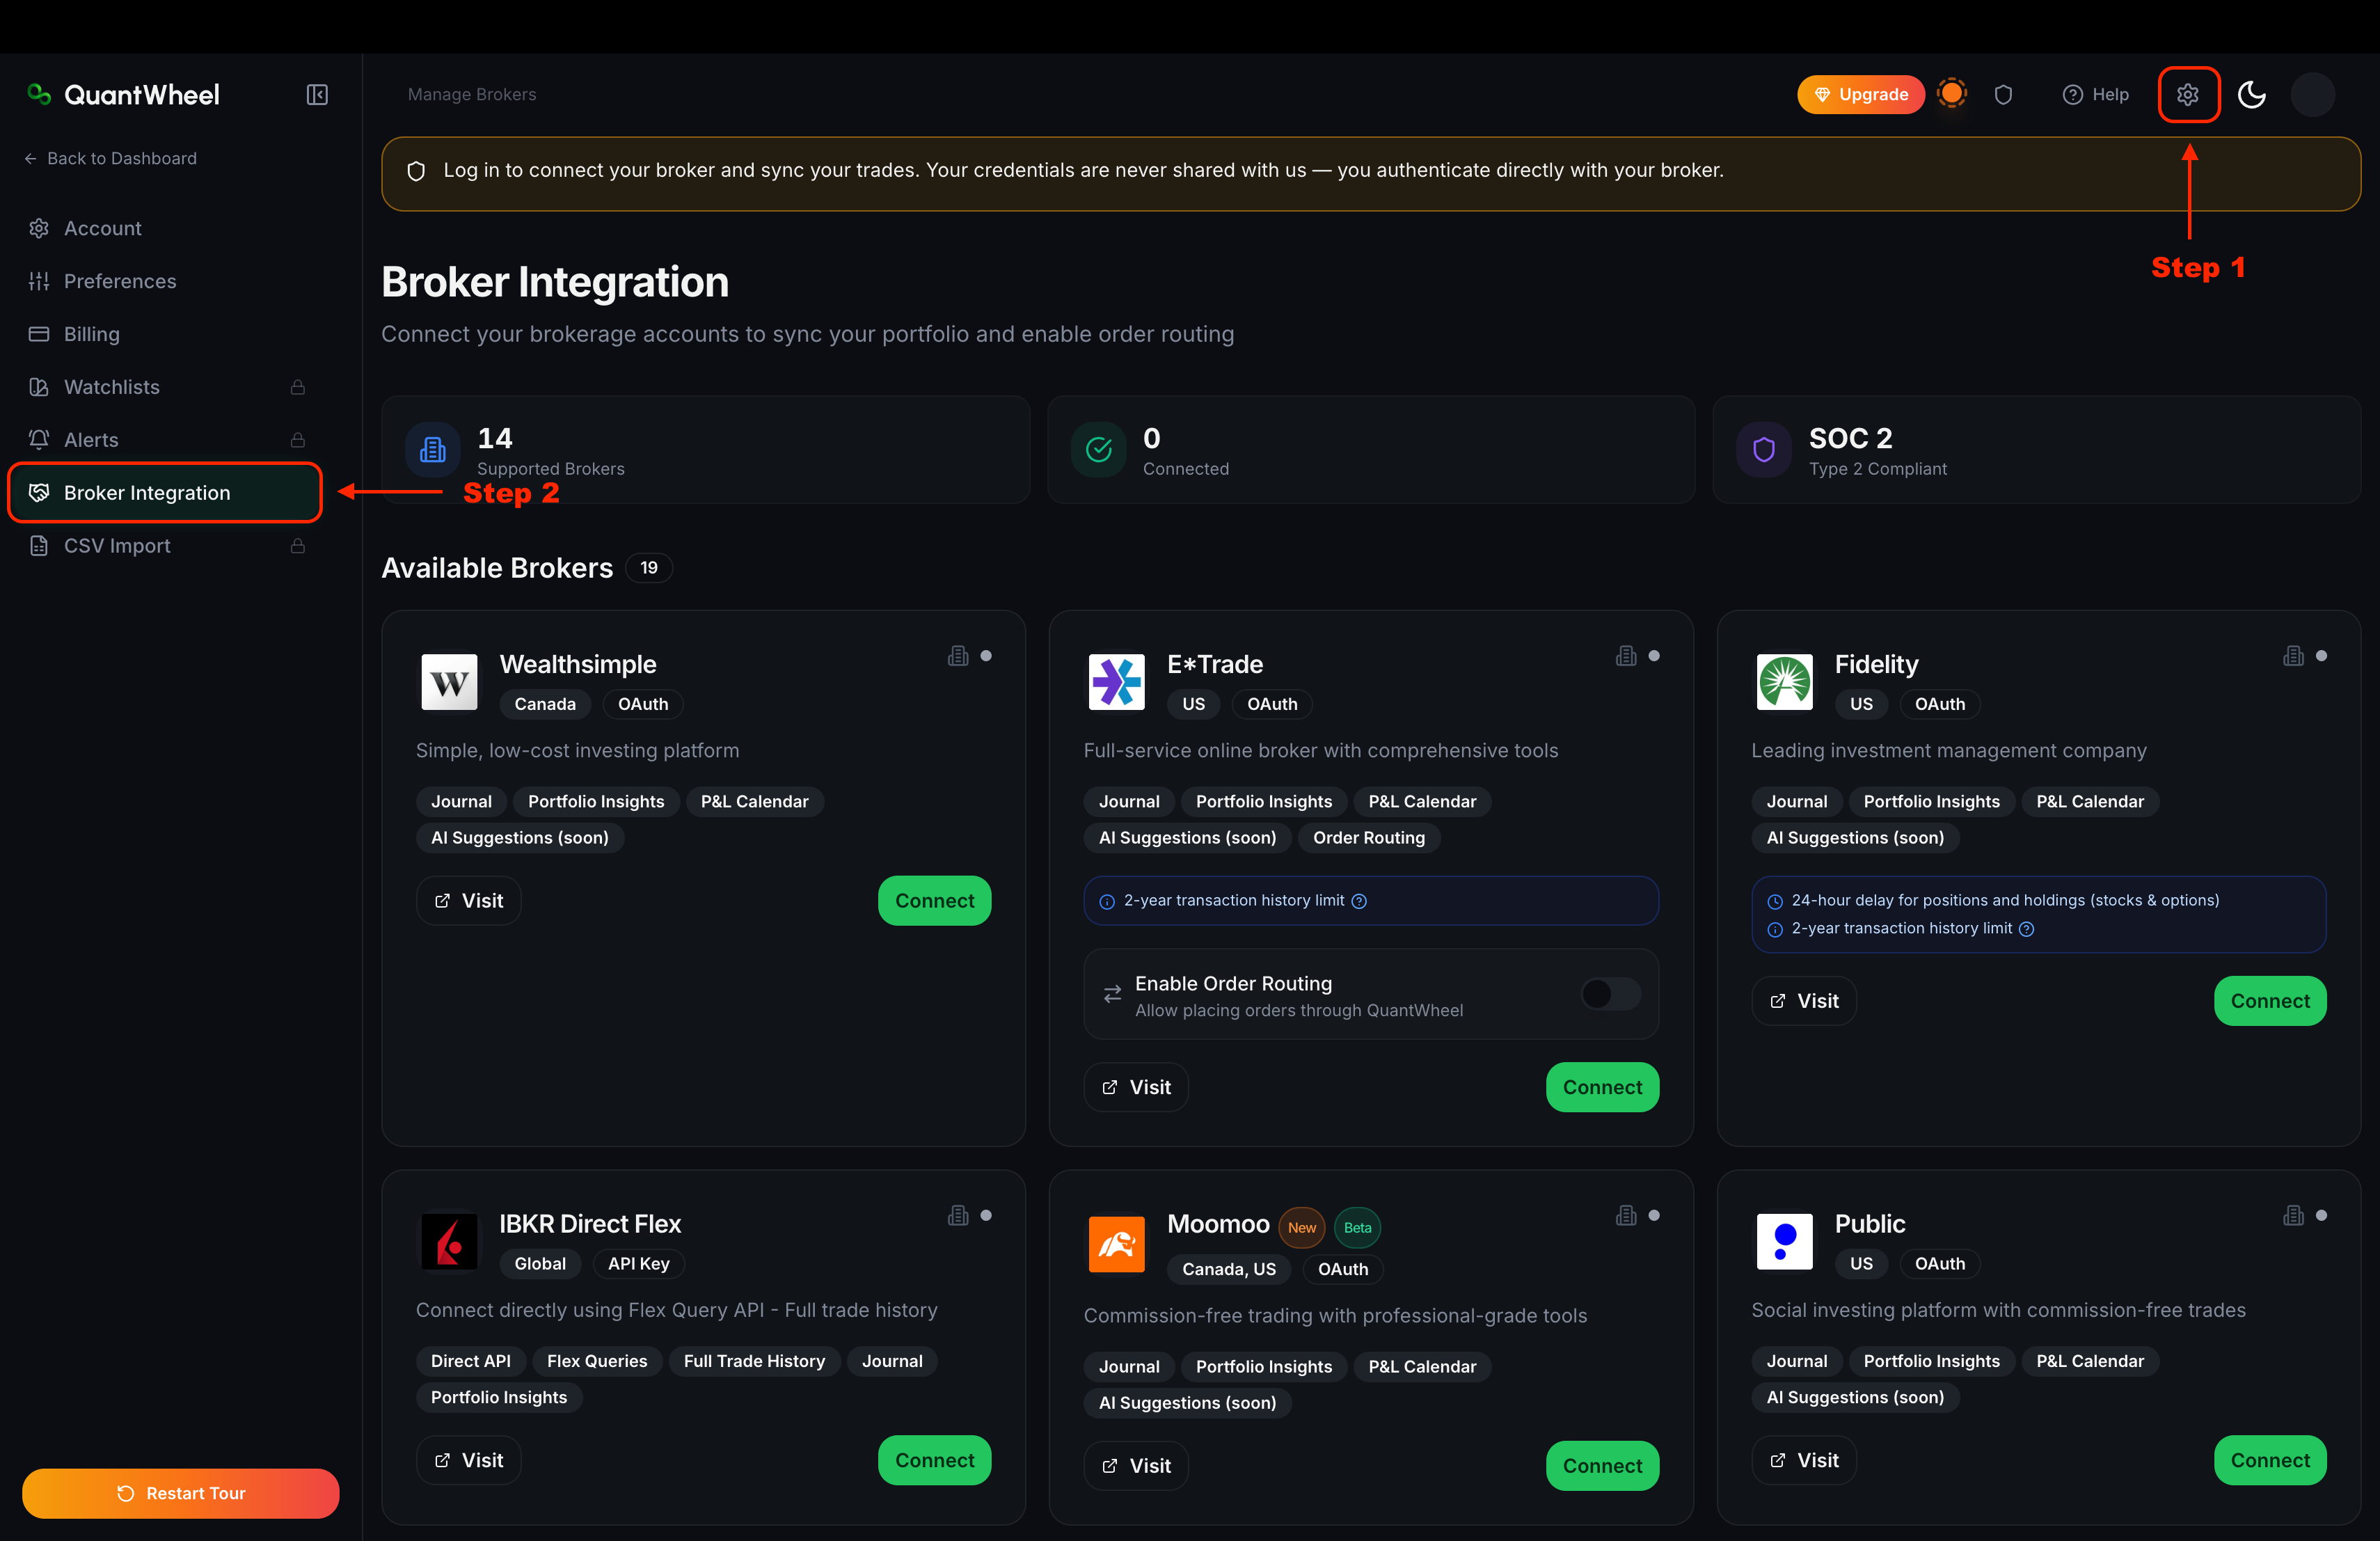Connect the Public broker

point(2270,1460)
